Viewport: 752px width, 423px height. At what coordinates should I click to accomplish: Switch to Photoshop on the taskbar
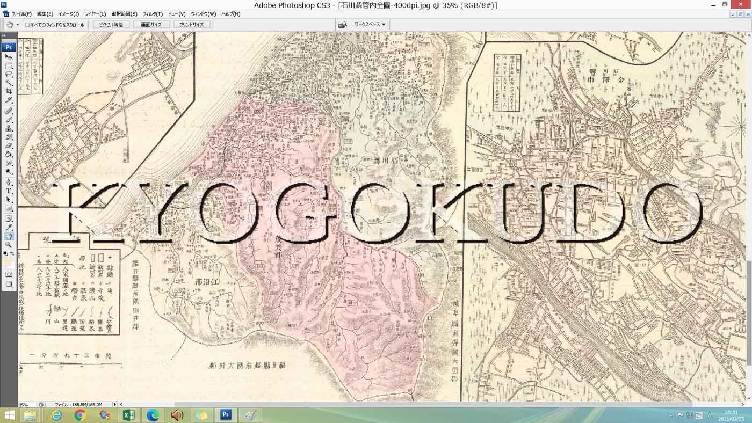pyautogui.click(x=226, y=415)
